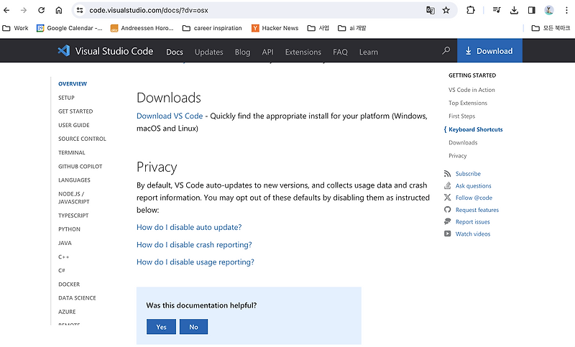Open How do I disable auto update
The height and width of the screenshot is (347, 575).
[189, 228]
